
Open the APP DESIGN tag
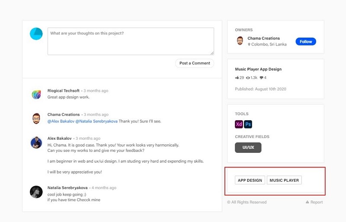[x=250, y=180]
